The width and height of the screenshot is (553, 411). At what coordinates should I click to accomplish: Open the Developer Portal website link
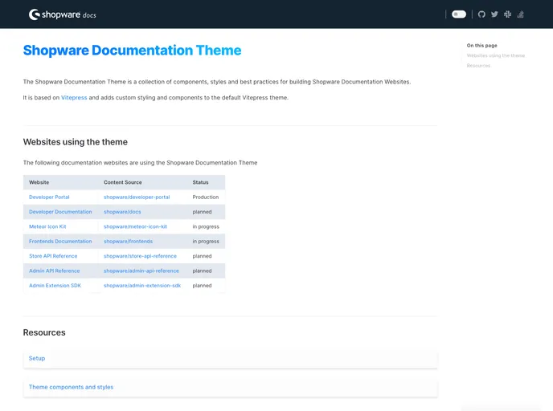(49, 197)
